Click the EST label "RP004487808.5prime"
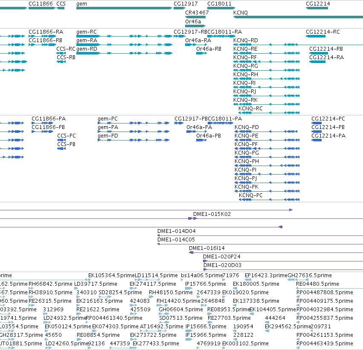Viewport: 363px width, 350px height. [325, 292]
